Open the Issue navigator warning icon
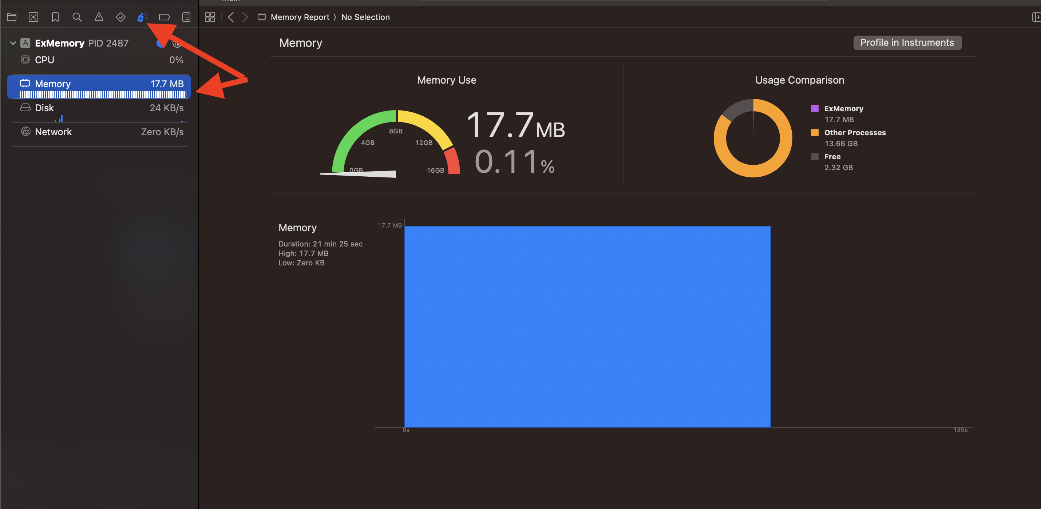 [x=99, y=17]
